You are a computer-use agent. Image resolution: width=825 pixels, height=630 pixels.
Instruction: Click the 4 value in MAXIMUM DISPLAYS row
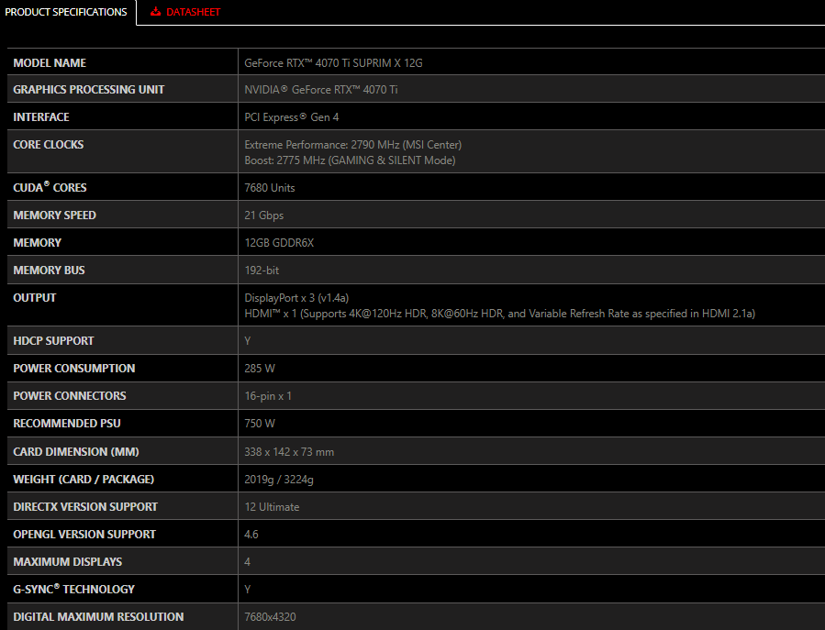click(x=247, y=562)
